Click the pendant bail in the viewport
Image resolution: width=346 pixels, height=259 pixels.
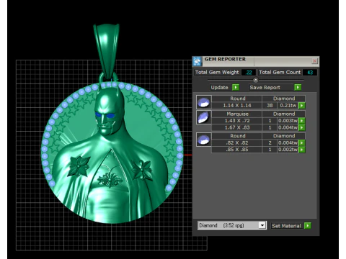[107, 50]
